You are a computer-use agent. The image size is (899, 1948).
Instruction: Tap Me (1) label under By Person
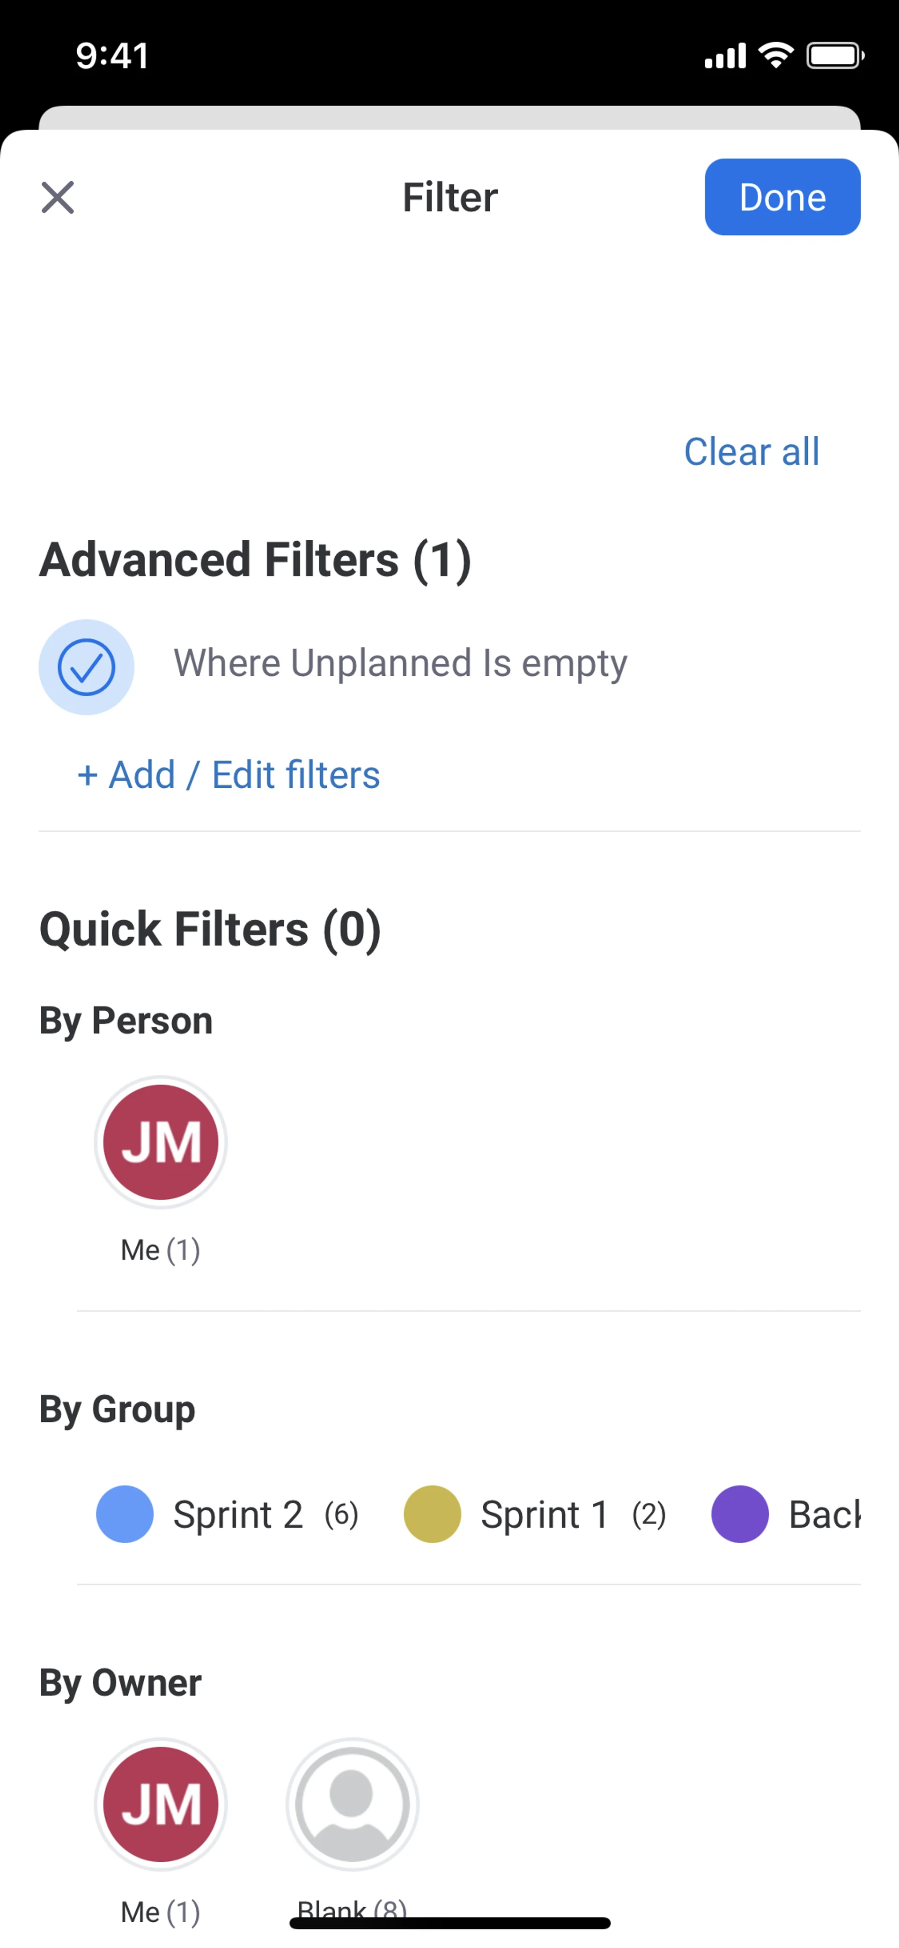160,1250
